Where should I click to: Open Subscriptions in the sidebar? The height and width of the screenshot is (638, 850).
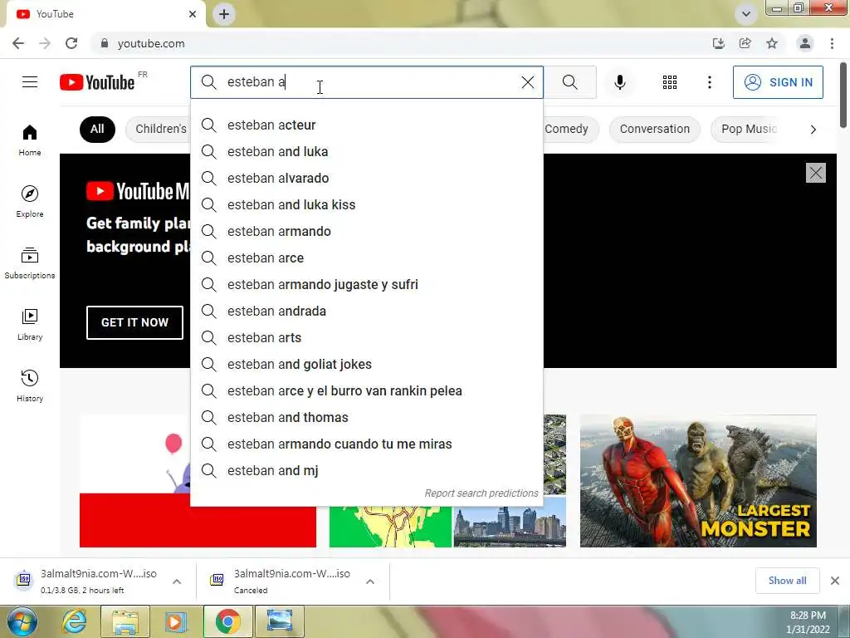click(x=30, y=263)
